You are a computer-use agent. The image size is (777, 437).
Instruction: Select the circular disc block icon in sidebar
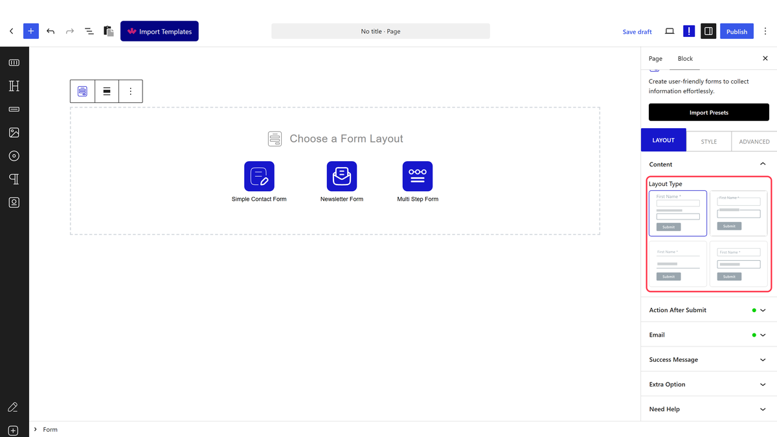click(x=14, y=156)
